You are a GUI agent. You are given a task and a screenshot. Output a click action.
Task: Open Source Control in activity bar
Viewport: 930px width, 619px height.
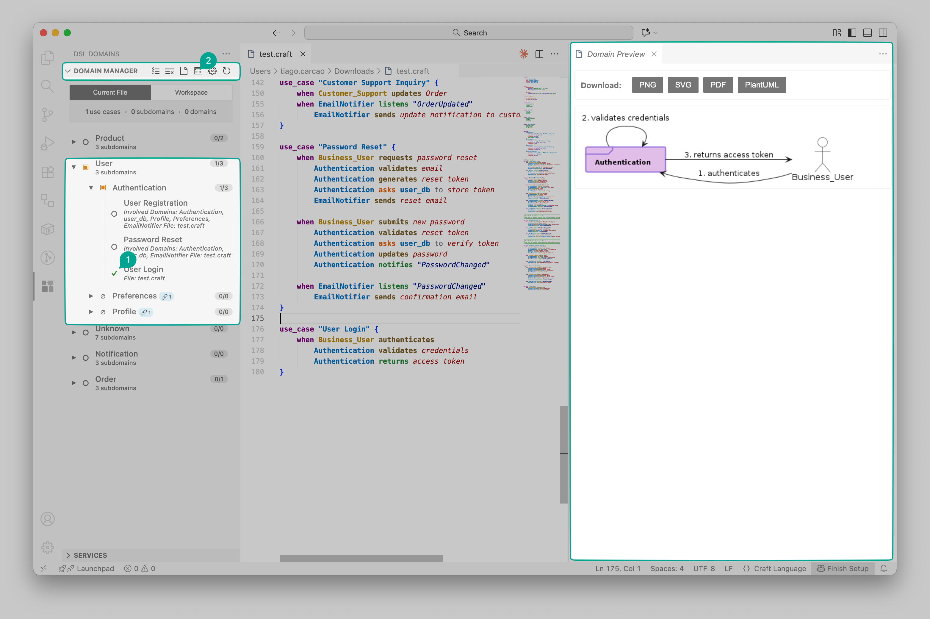pos(47,115)
